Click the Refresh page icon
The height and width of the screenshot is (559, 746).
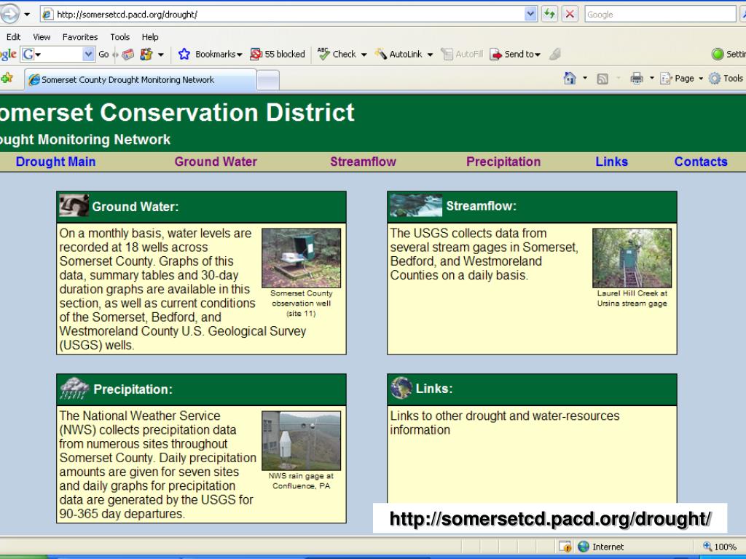pos(549,15)
